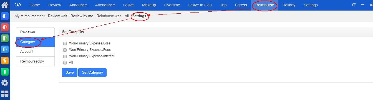
Task: Open the orange S app icon
Action: point(5,61)
